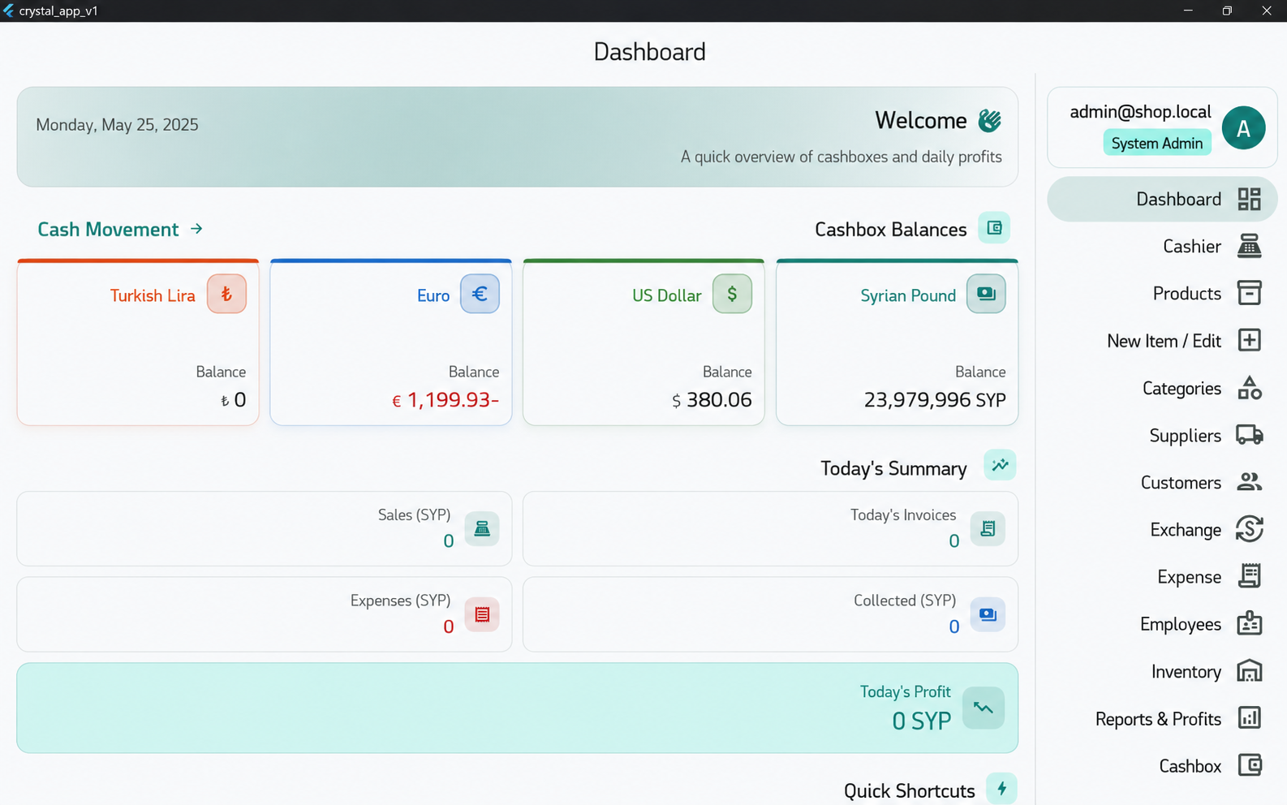Screen dimensions: 1287x805
Task: Open the Customers section
Action: [1162, 482]
